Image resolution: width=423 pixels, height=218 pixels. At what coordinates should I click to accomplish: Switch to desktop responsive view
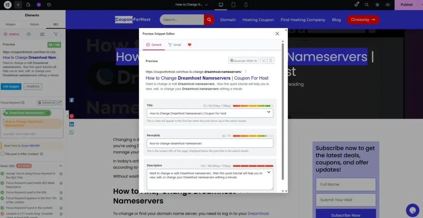tap(221, 5)
